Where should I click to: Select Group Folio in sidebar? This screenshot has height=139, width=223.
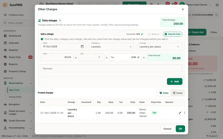(x=15, y=97)
